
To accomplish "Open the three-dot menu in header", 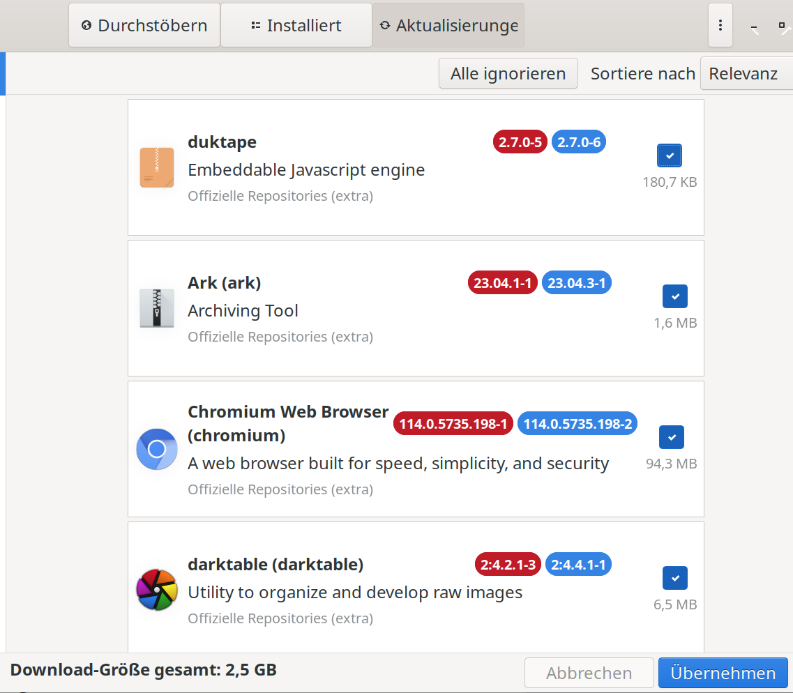I will pyautogui.click(x=720, y=26).
